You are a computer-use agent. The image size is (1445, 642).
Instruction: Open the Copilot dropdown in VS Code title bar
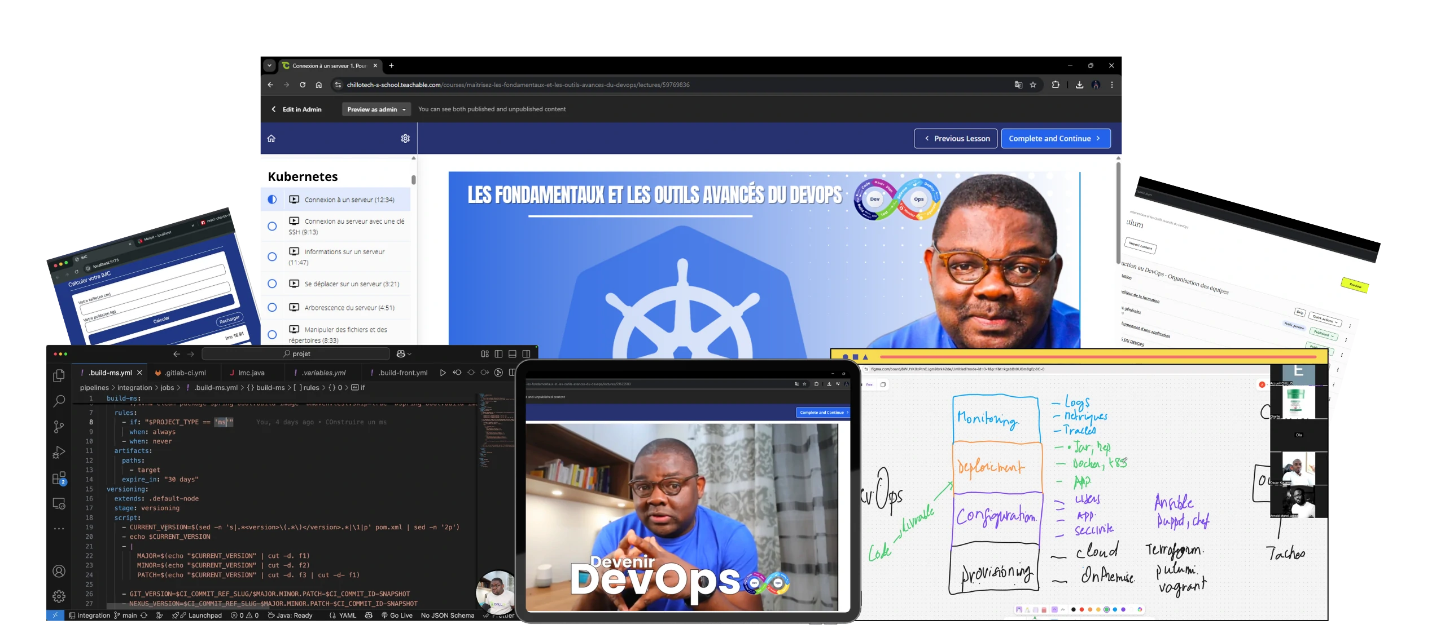[x=404, y=354]
